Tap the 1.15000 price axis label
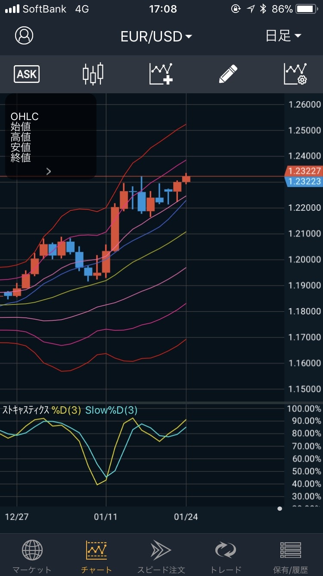The image size is (323, 576). pos(305,389)
